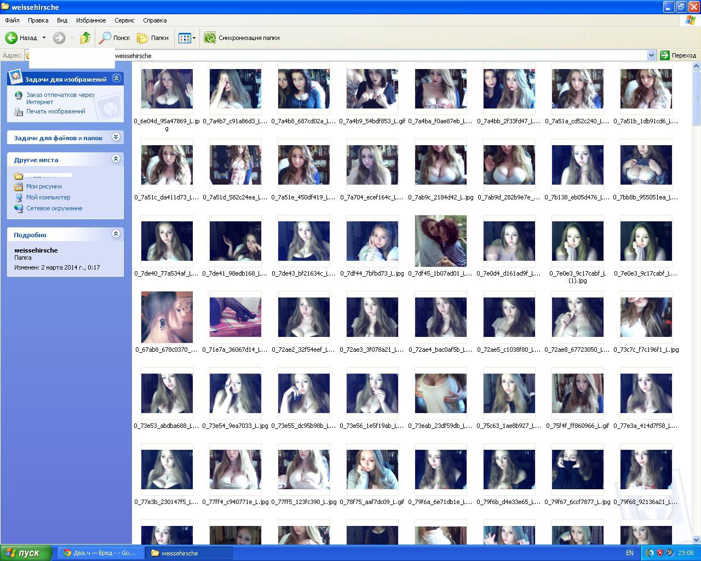Click file name 0_7e0e3_9c17cabf_L (1).jpg

tap(578, 277)
